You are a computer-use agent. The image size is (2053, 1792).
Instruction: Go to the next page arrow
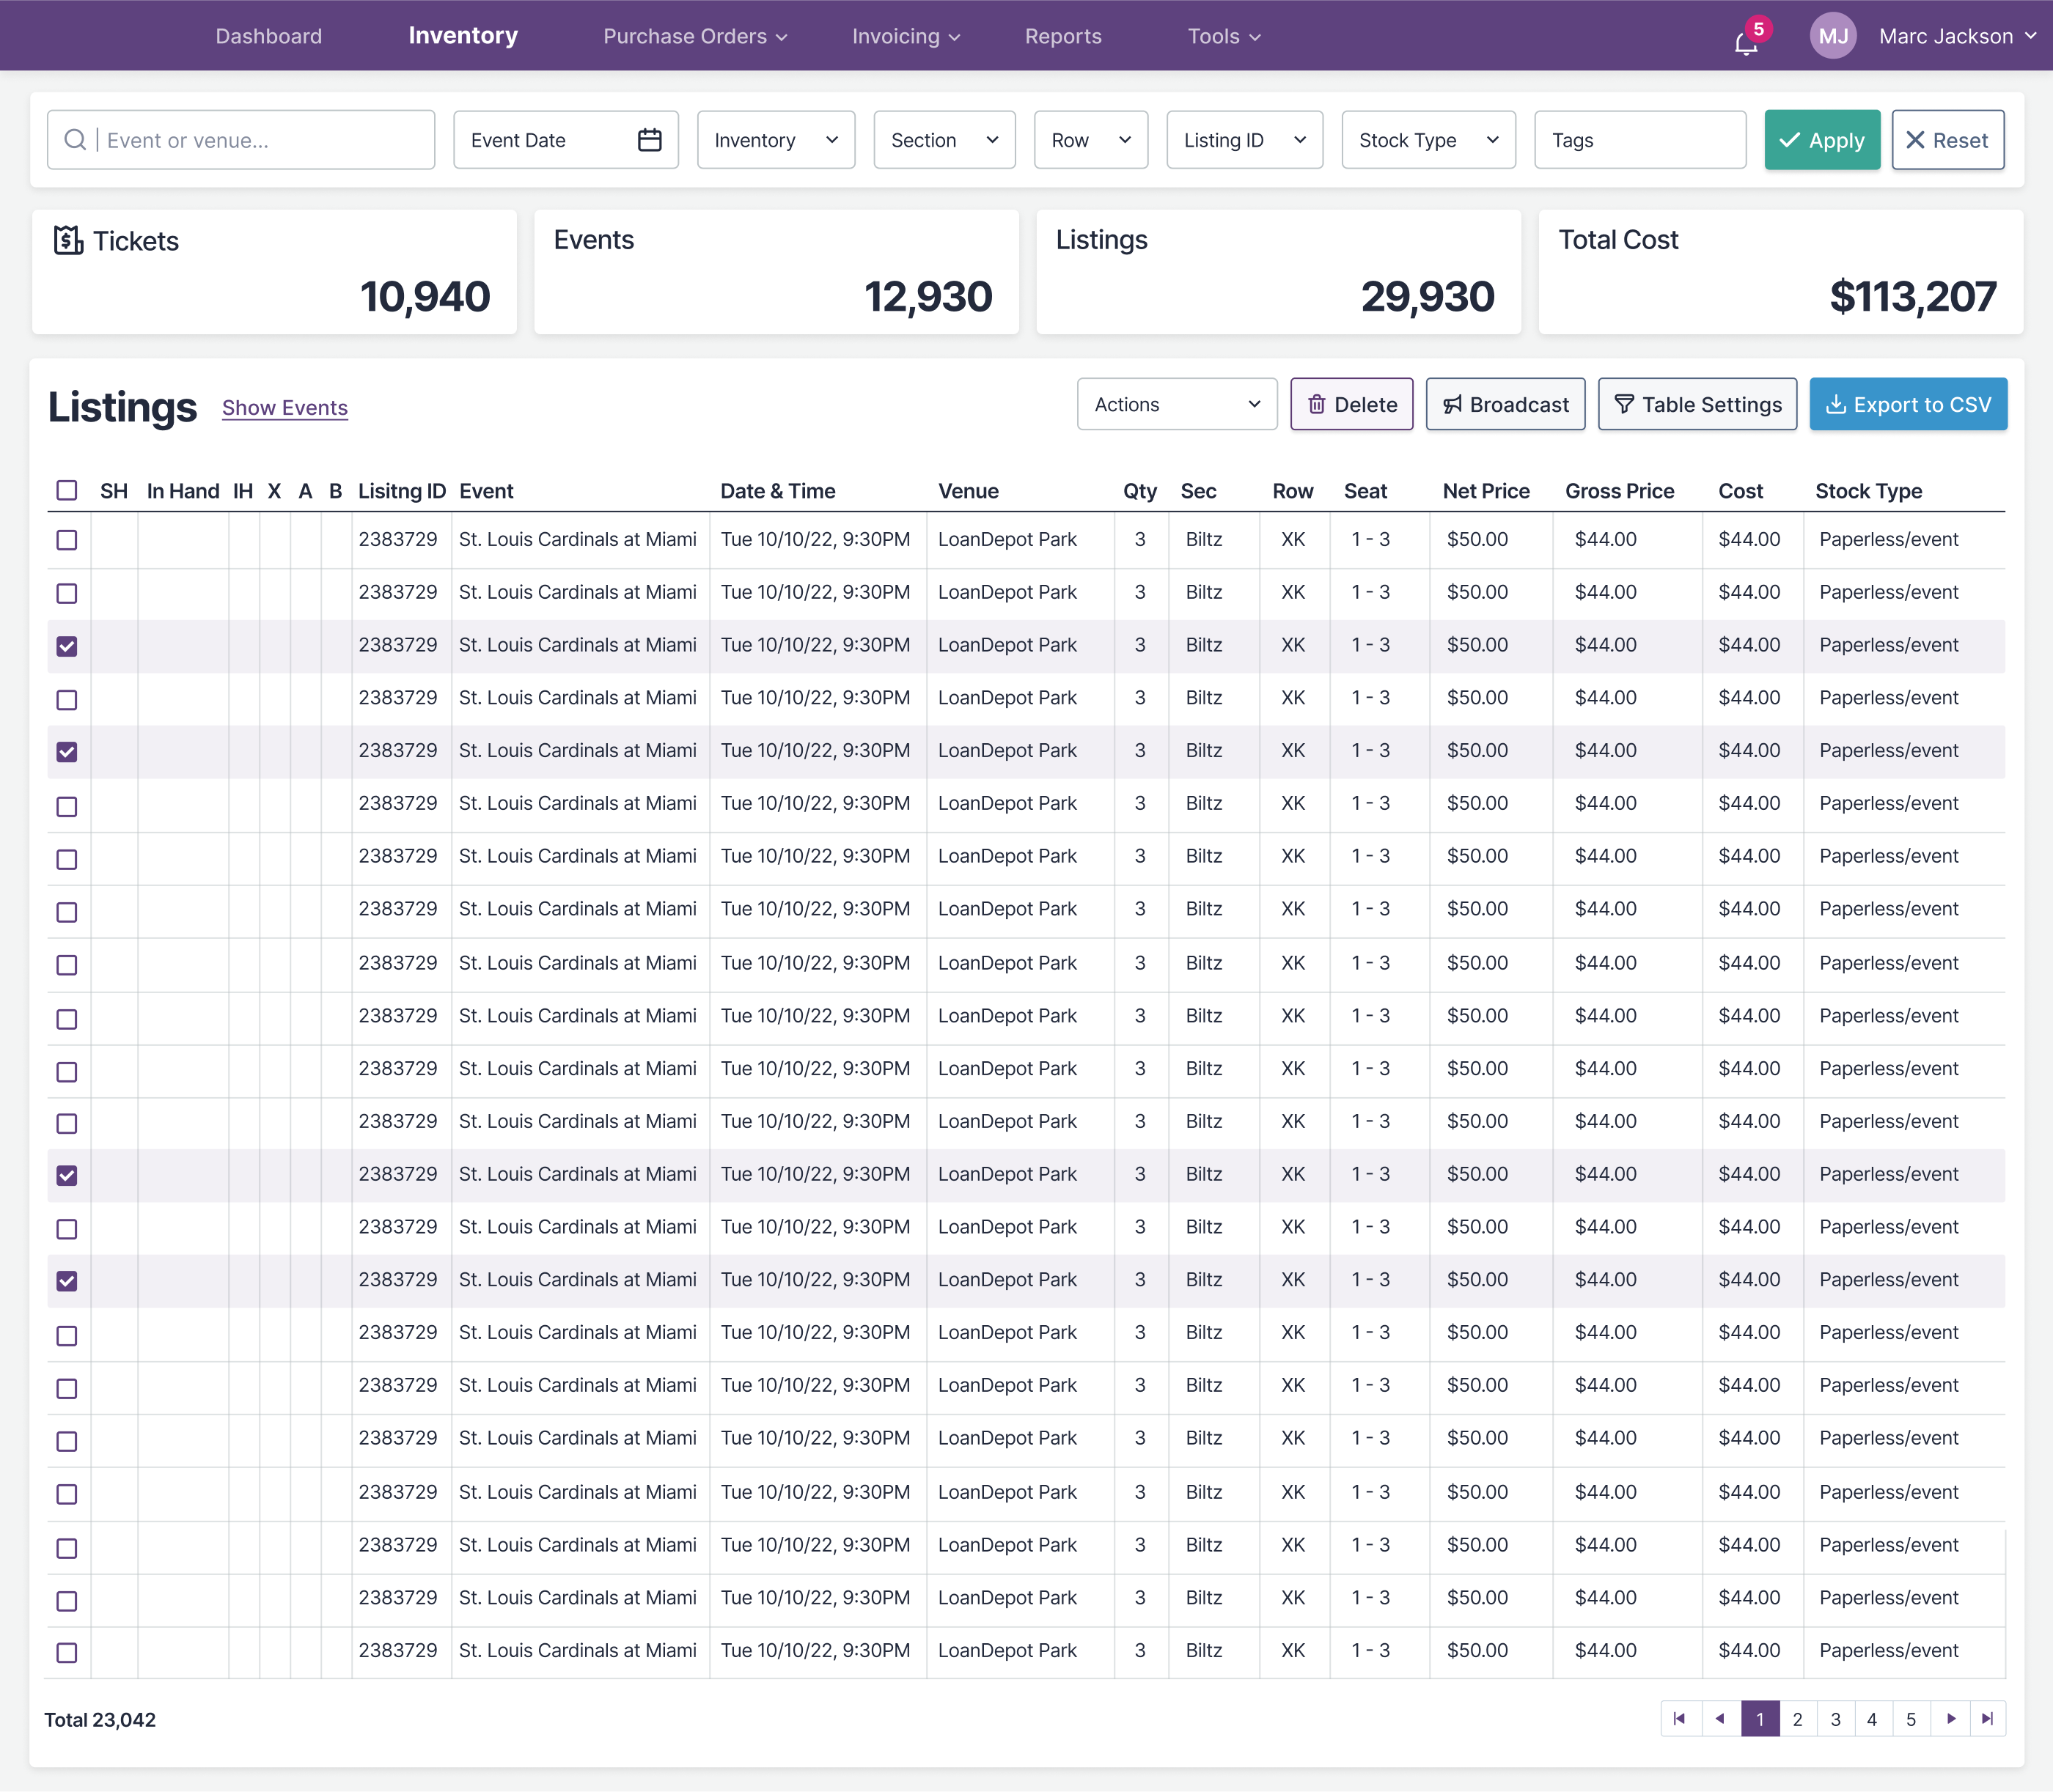coord(1951,1719)
